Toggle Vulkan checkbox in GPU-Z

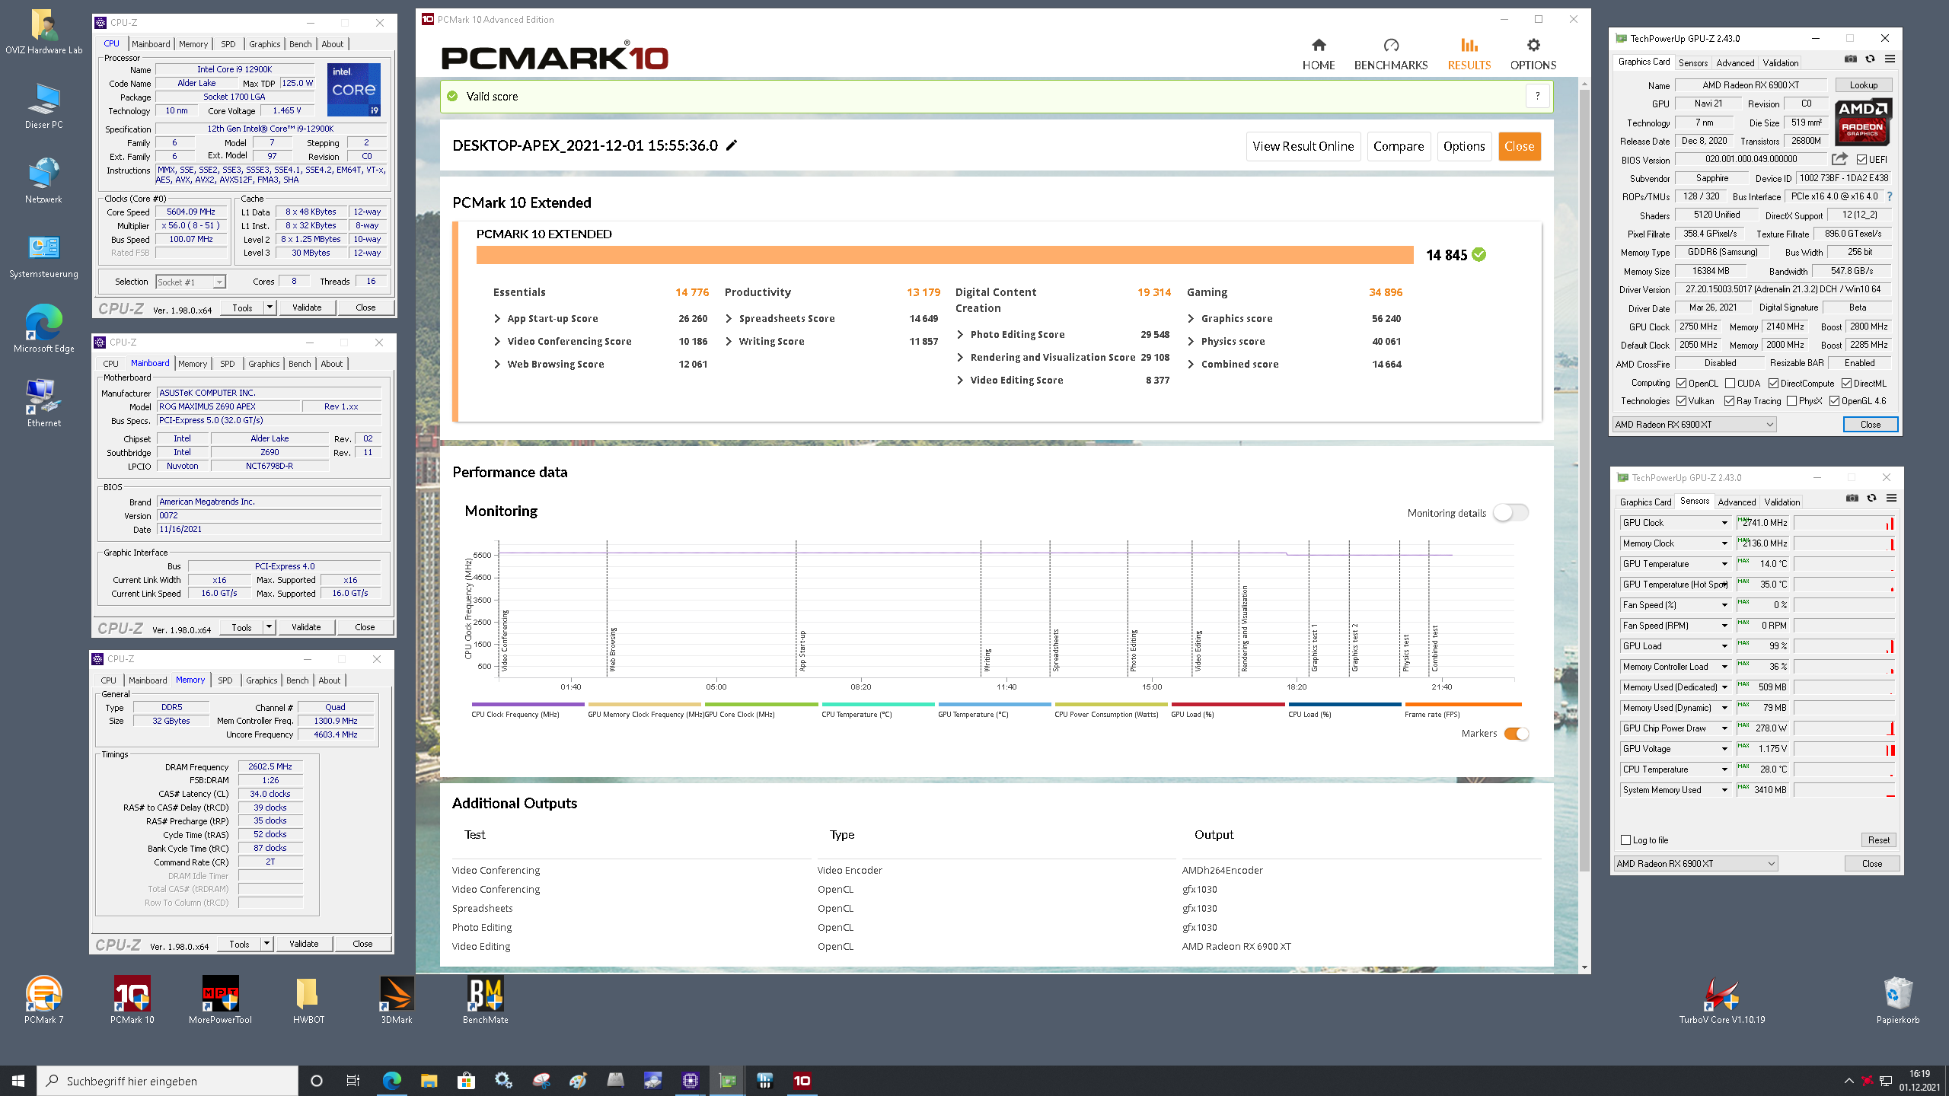point(1681,400)
